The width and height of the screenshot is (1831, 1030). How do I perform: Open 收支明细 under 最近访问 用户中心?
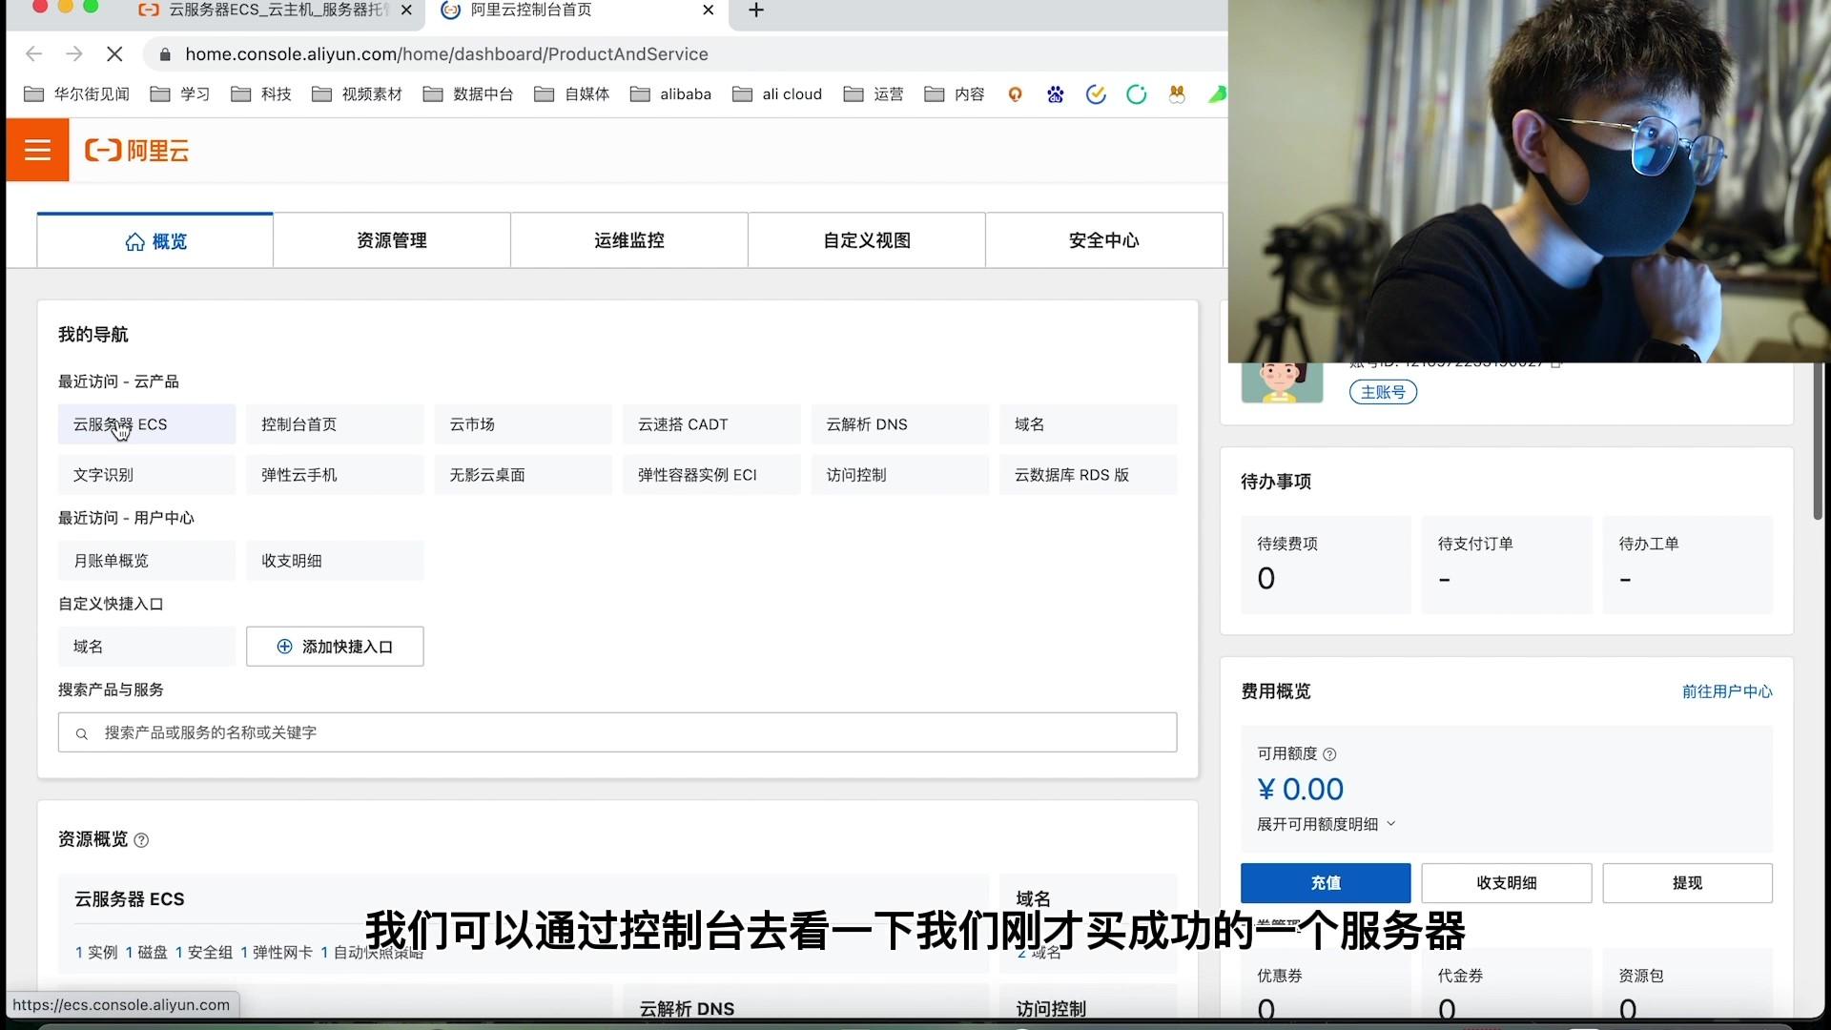(335, 561)
